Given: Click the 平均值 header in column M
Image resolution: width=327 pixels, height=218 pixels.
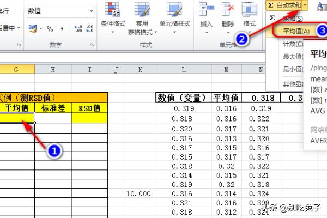Looking at the screenshot, I should pyautogui.click(x=227, y=98).
